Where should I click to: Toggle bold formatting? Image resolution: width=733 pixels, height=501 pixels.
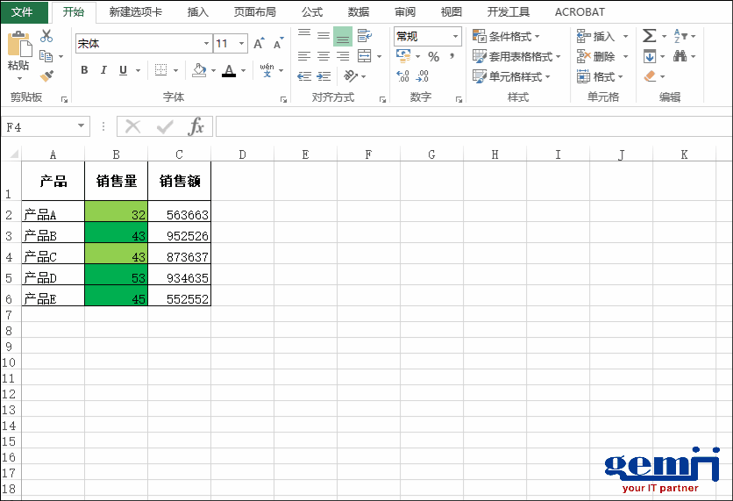point(84,70)
